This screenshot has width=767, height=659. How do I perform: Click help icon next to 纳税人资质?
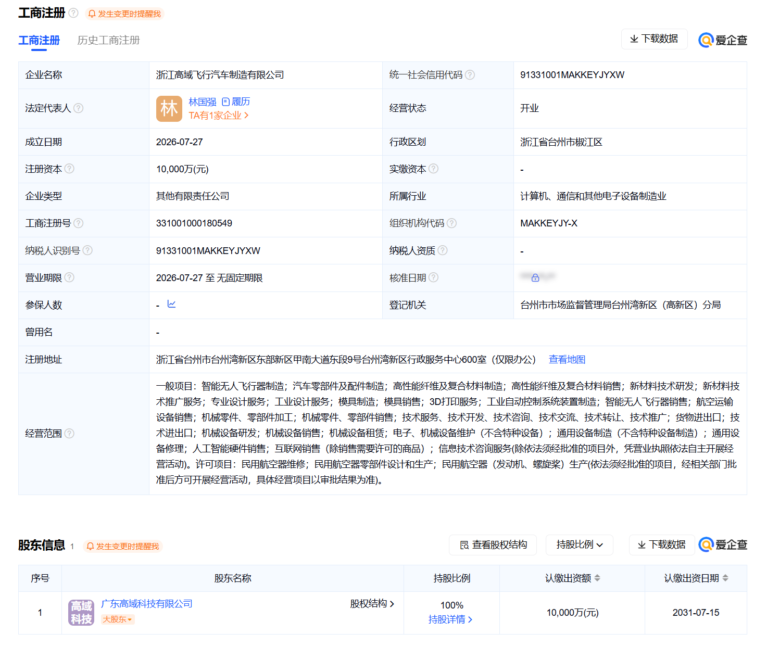(x=443, y=250)
